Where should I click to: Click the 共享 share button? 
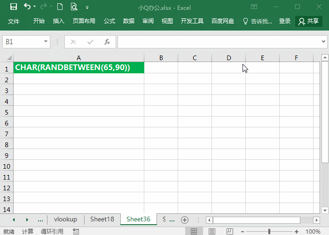tap(308, 21)
